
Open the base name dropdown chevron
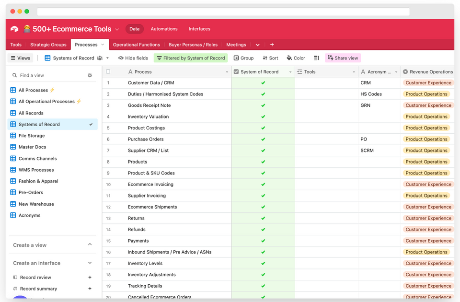(116, 29)
